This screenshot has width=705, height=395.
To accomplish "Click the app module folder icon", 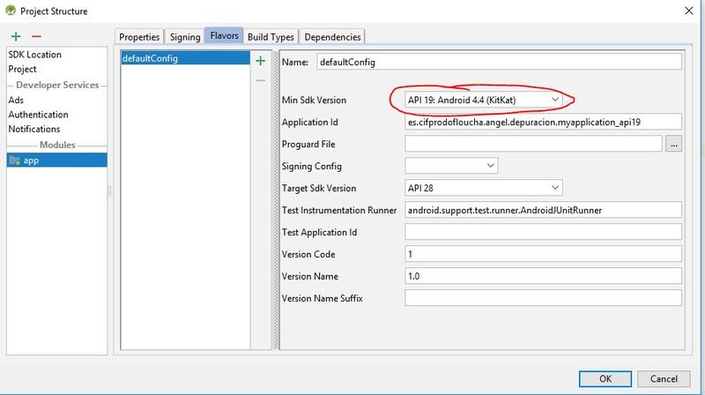I will pyautogui.click(x=15, y=160).
